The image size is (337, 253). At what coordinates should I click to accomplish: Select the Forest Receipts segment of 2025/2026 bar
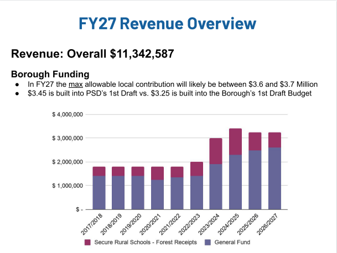(x=255, y=141)
